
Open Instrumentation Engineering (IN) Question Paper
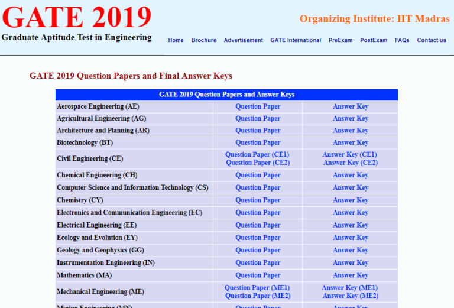(258, 263)
